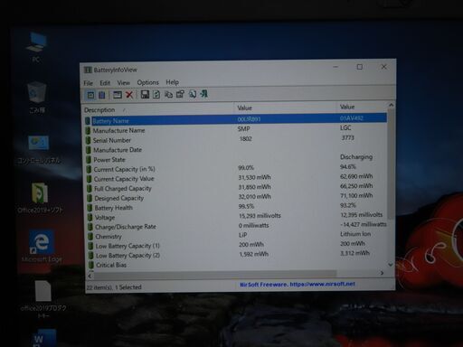Click the 15,293 millivolts value

260,216
